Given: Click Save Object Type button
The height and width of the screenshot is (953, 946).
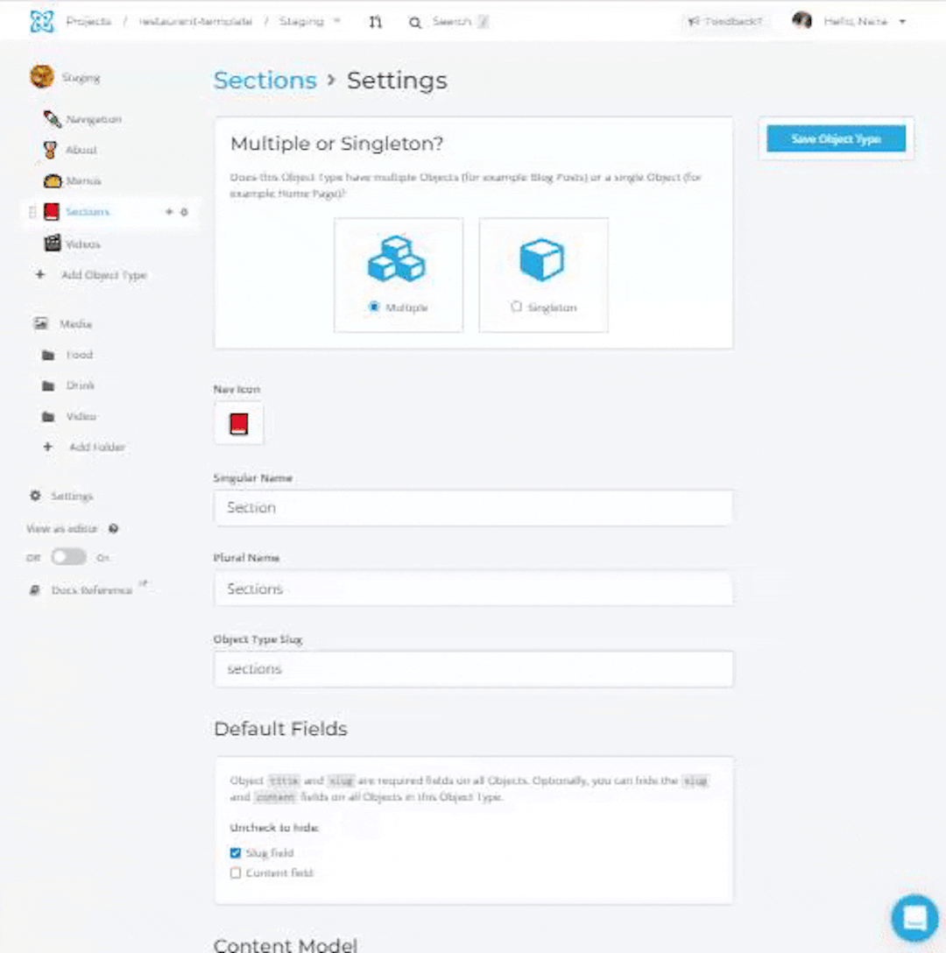Looking at the screenshot, I should tap(836, 138).
